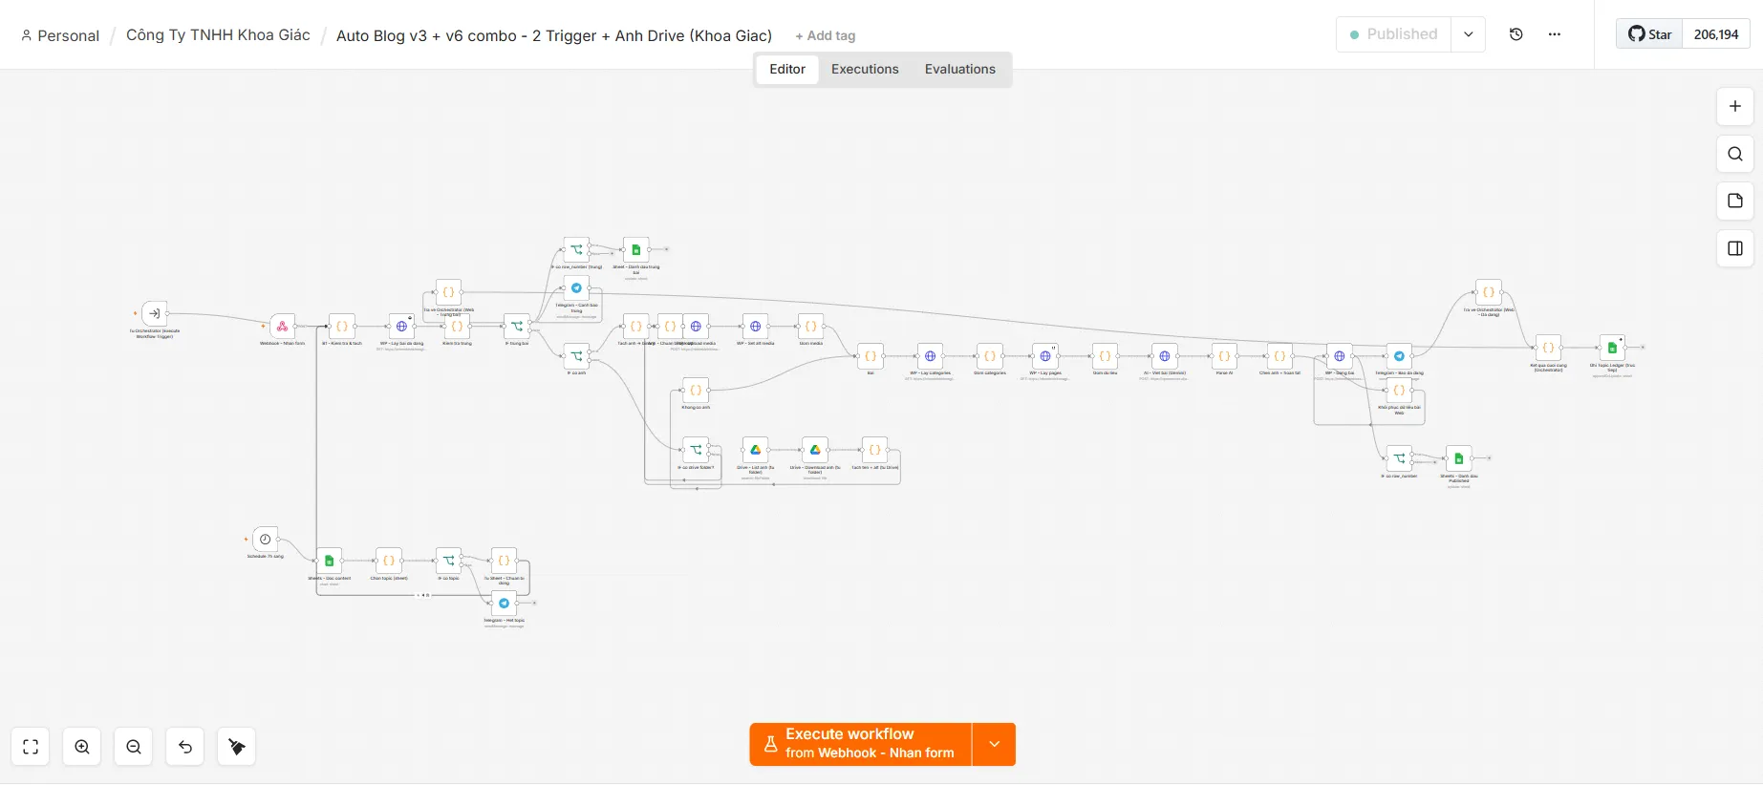Select the Schedule 7h sang trigger node
Screen dimensions: 1763x785
click(x=266, y=540)
